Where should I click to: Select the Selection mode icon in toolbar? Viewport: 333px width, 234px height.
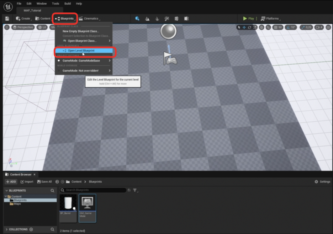click(x=137, y=19)
